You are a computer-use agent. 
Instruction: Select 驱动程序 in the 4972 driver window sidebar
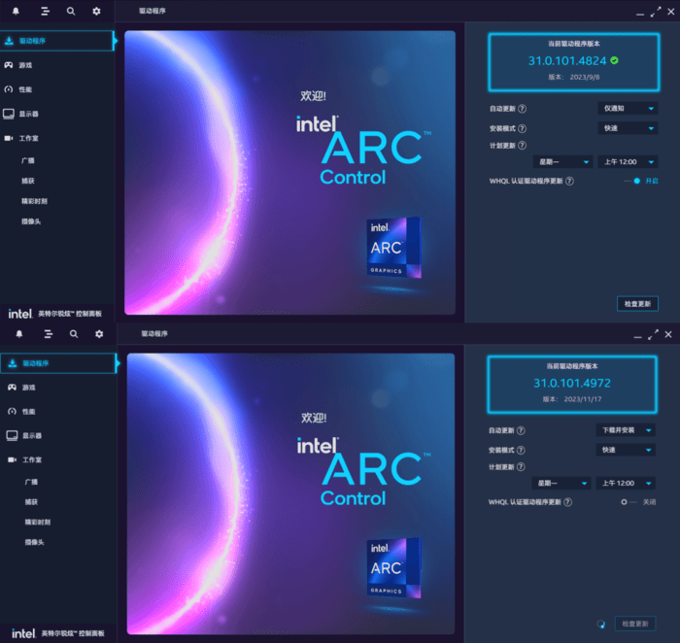coord(58,363)
